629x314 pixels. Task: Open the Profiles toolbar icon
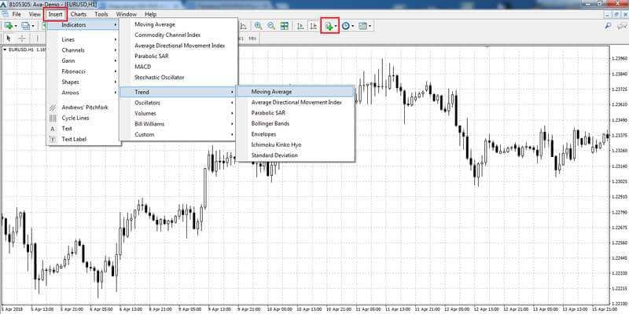[26, 26]
